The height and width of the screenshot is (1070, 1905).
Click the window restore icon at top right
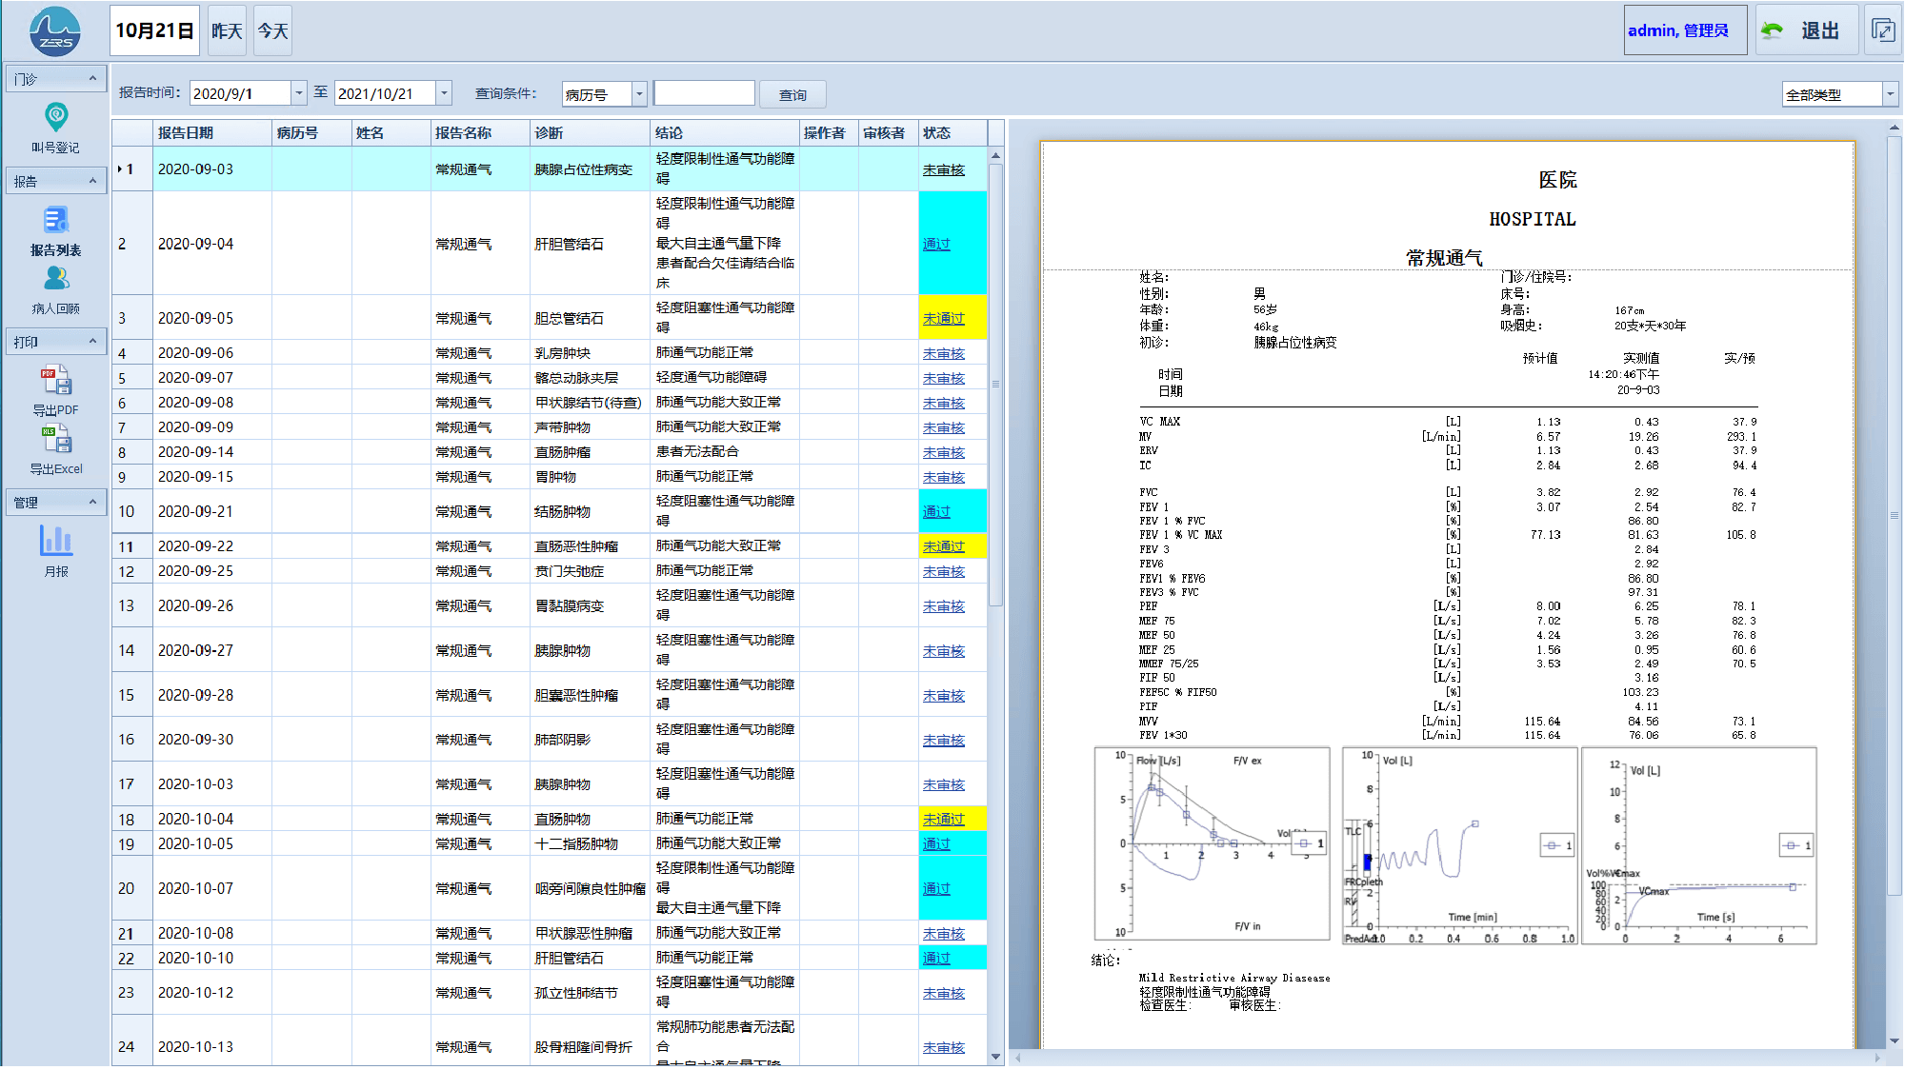point(1883,30)
